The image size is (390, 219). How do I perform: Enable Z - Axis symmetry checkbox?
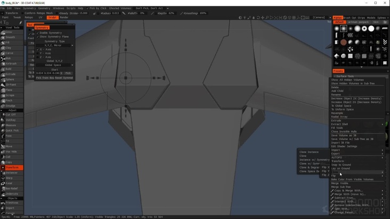pos(38,57)
